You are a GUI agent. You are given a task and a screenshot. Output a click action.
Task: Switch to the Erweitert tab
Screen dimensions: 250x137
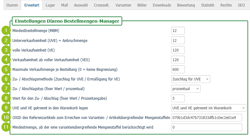point(32,5)
